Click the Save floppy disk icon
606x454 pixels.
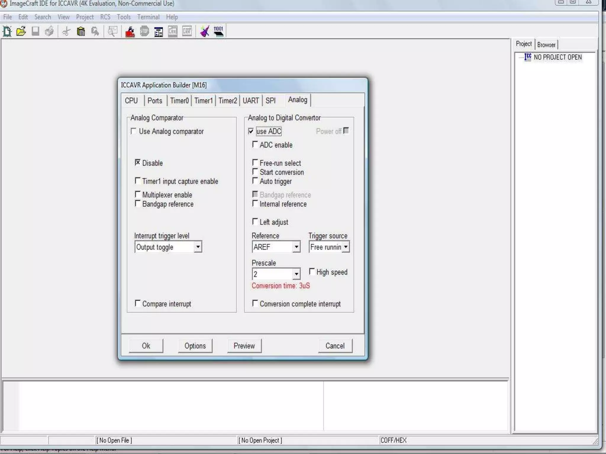[x=36, y=31]
